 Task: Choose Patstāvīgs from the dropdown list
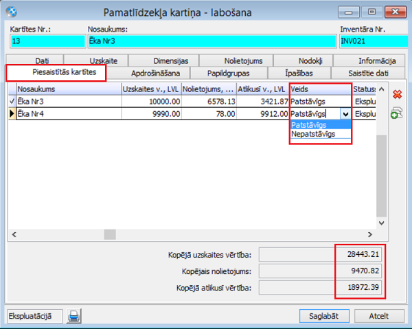click(x=321, y=125)
